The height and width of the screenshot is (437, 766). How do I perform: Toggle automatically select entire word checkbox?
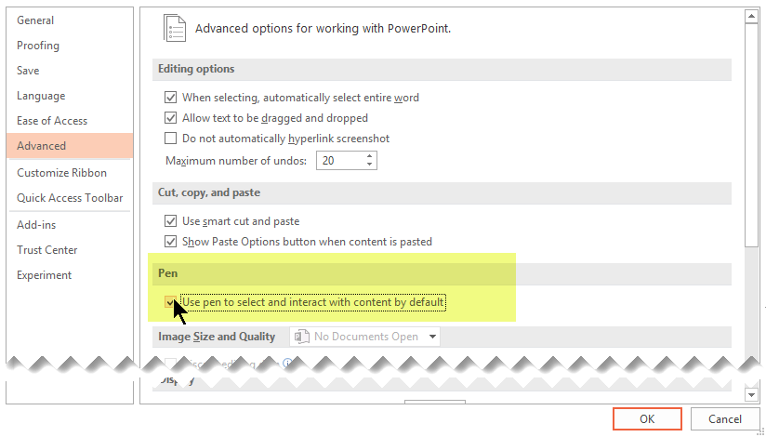(x=170, y=98)
